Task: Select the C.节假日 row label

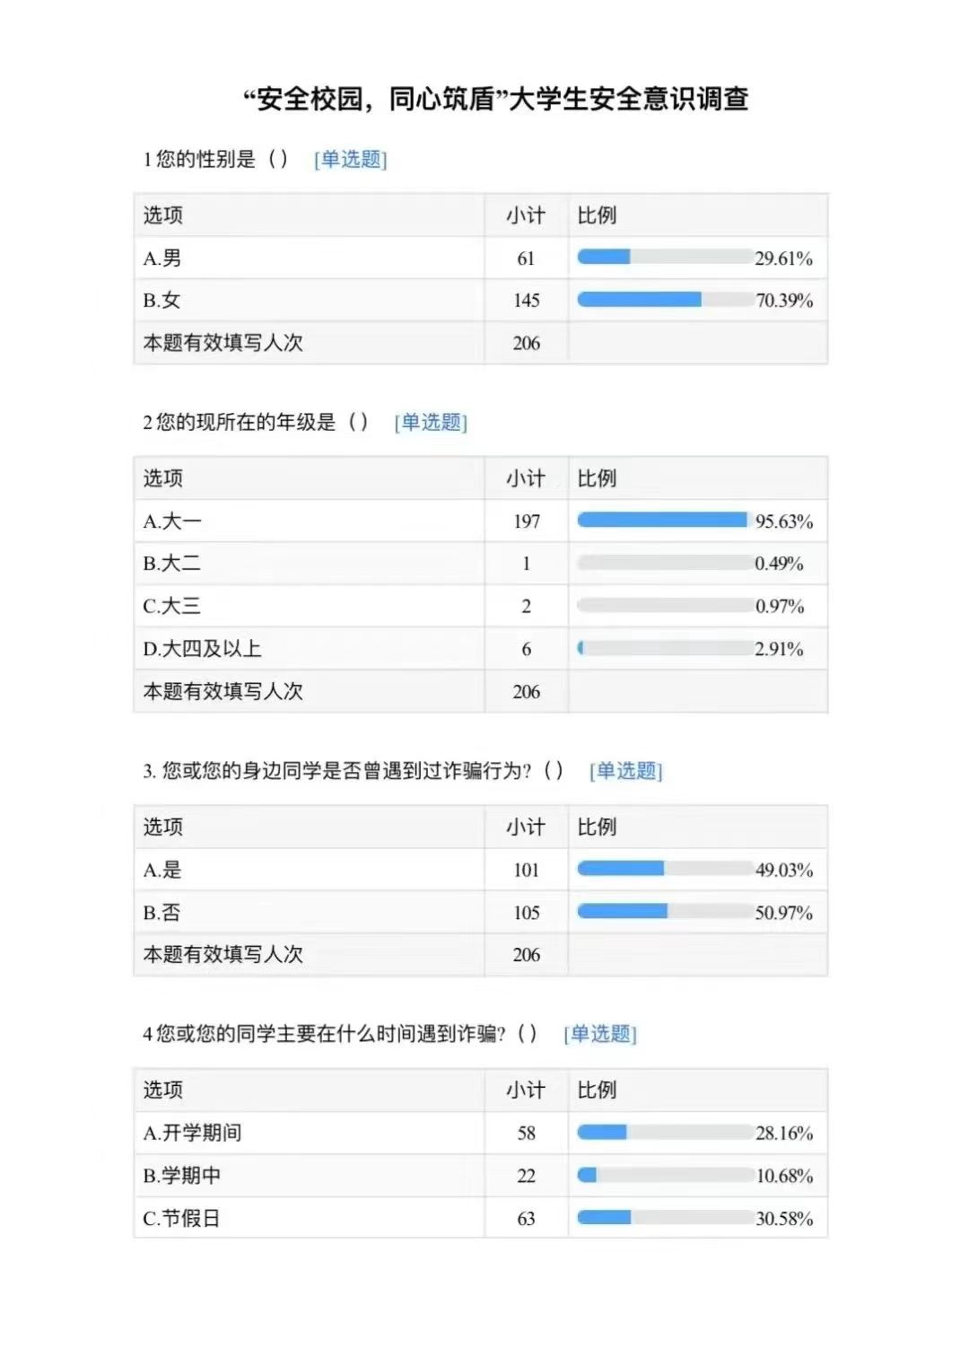Action: click(x=181, y=1219)
